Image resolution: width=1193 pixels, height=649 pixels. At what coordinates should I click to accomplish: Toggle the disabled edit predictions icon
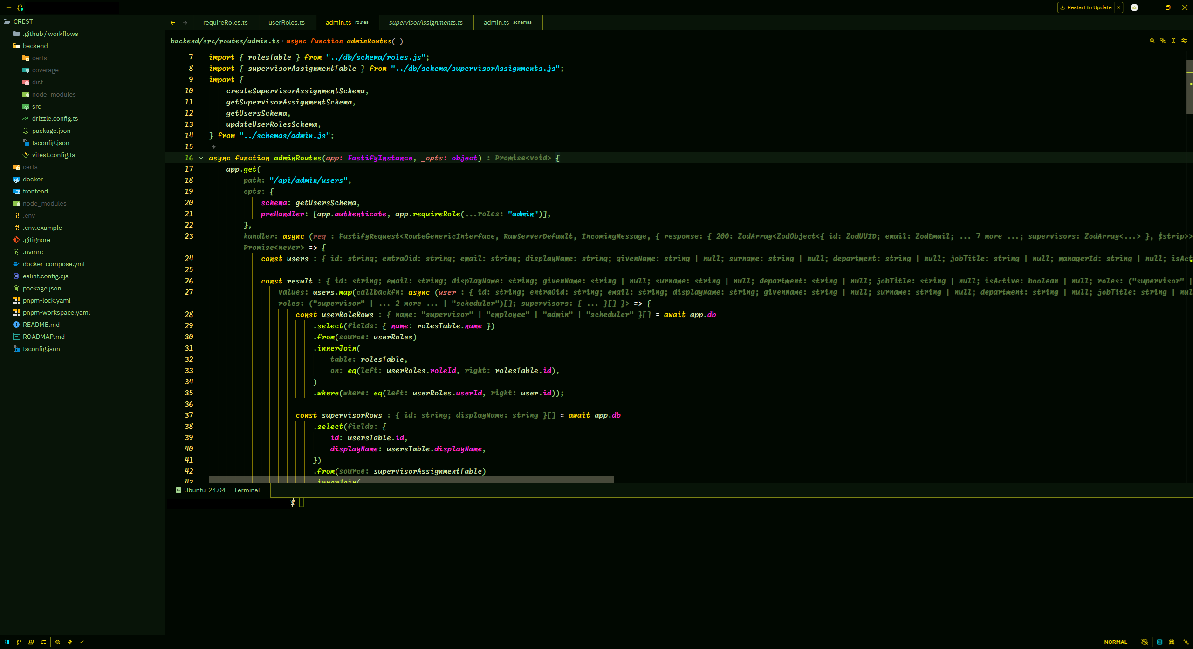tap(1145, 642)
